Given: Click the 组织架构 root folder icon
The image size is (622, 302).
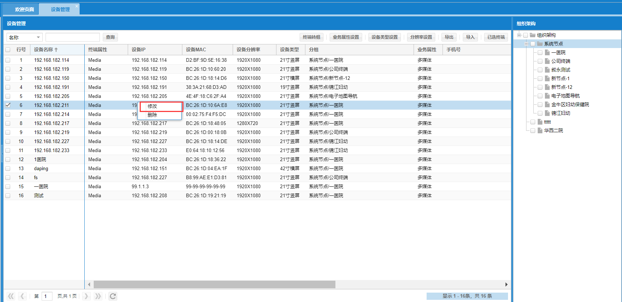Looking at the screenshot, I should click(532, 35).
